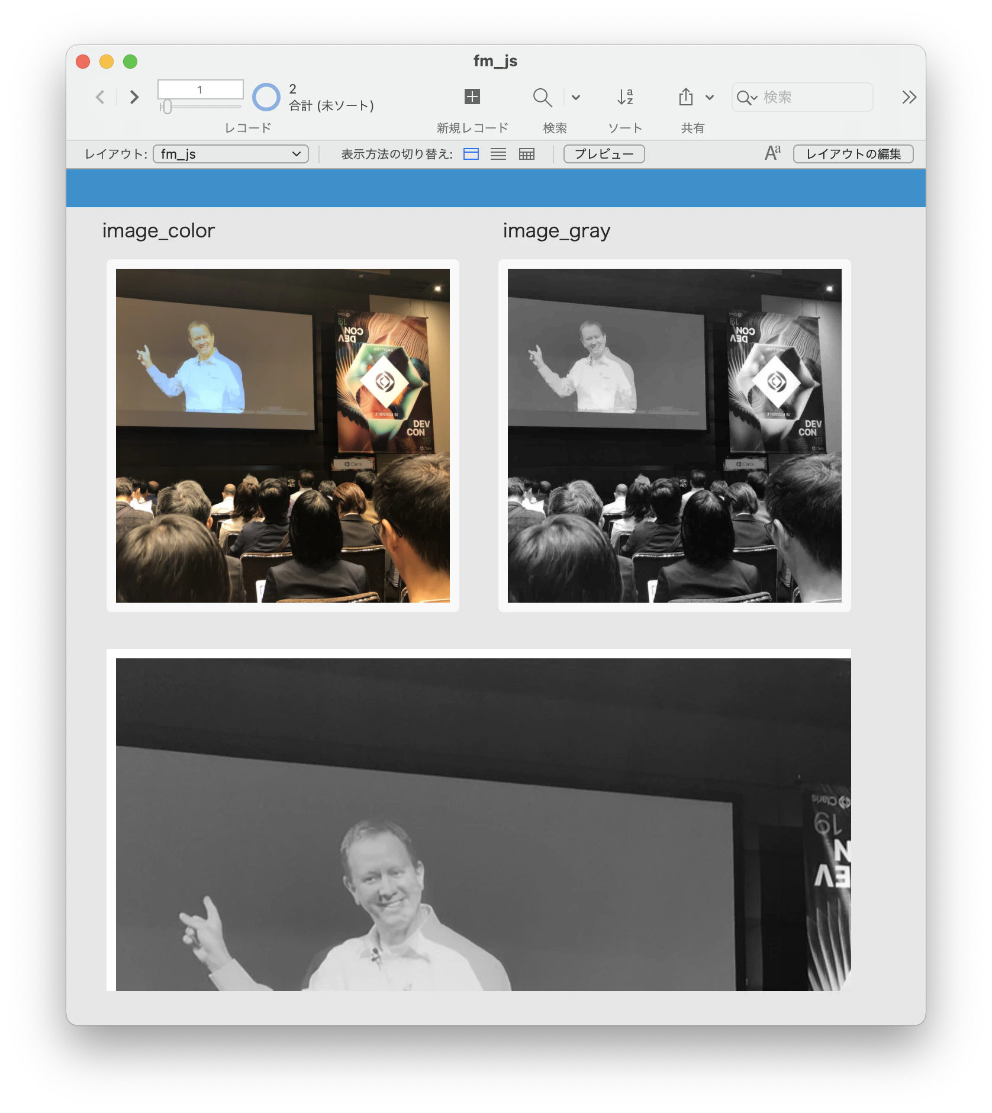Zoom the window with the green button
This screenshot has width=992, height=1113.
(130, 62)
